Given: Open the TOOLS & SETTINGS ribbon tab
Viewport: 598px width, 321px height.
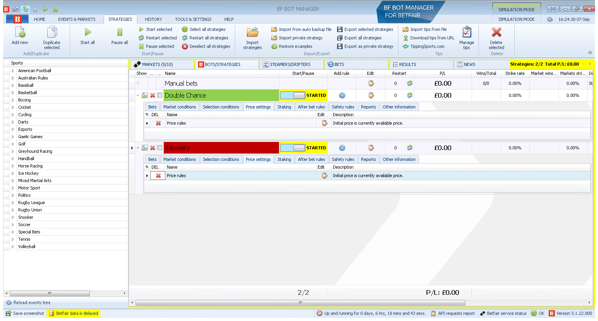Looking at the screenshot, I should [x=193, y=19].
